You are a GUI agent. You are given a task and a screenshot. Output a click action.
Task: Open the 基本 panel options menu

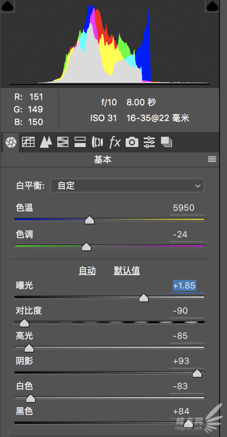[x=212, y=160]
